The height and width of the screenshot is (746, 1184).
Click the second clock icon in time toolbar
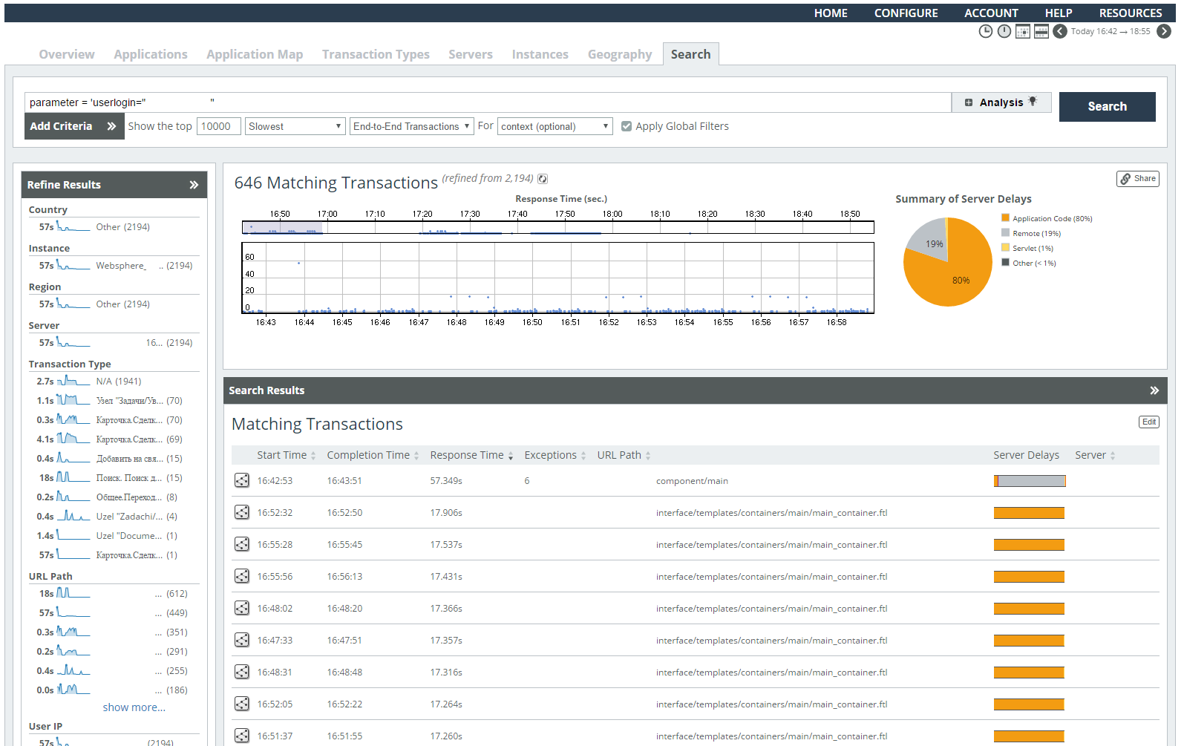click(1004, 31)
